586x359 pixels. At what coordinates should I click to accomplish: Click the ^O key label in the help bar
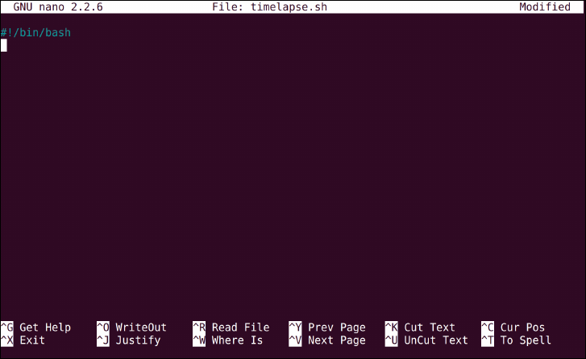tap(103, 328)
